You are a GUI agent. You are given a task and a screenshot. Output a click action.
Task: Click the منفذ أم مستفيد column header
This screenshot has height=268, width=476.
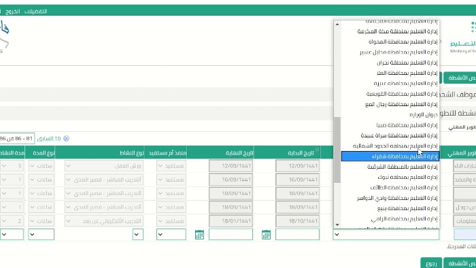click(167, 153)
